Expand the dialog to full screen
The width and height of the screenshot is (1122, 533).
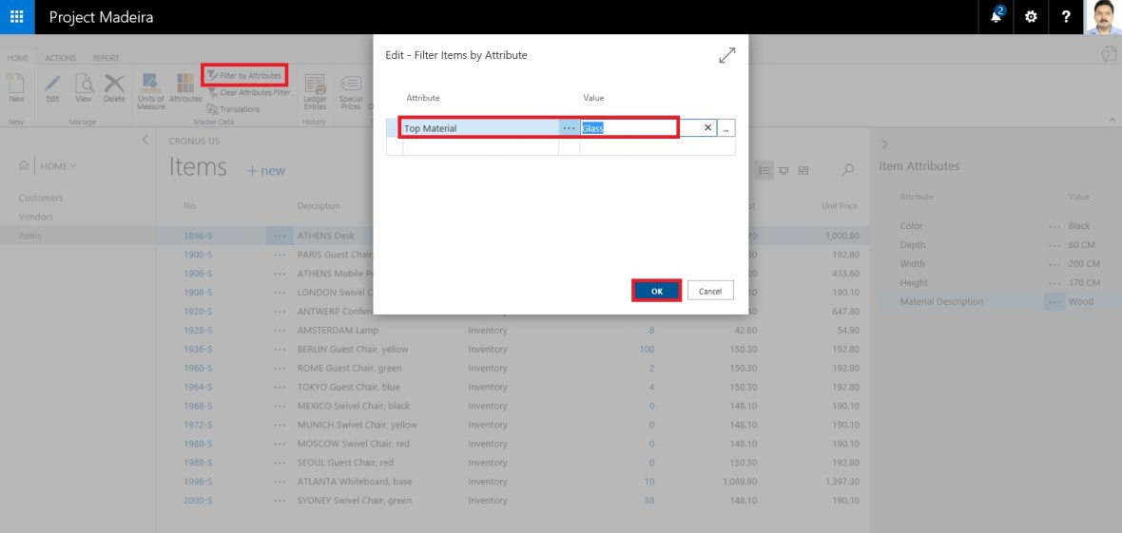[x=726, y=56]
